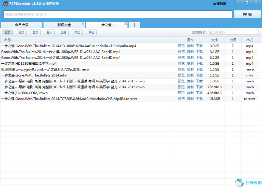Copy link of the ED2000.COM rmvb
Image resolution: width=262 pixels, height=187 pixels.
pos(190,93)
